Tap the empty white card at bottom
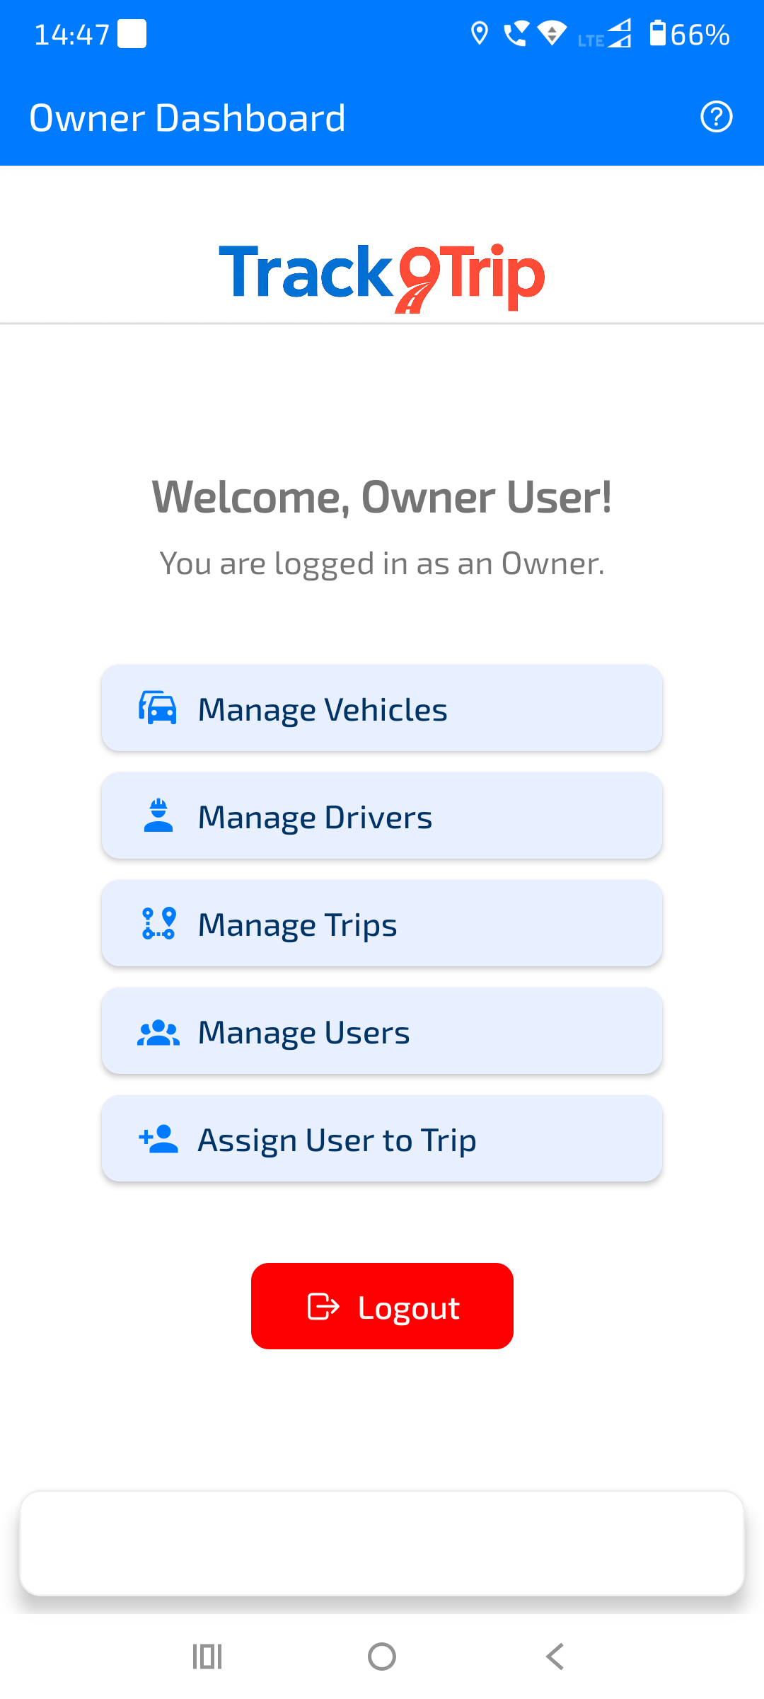764x1699 pixels. [382, 1543]
